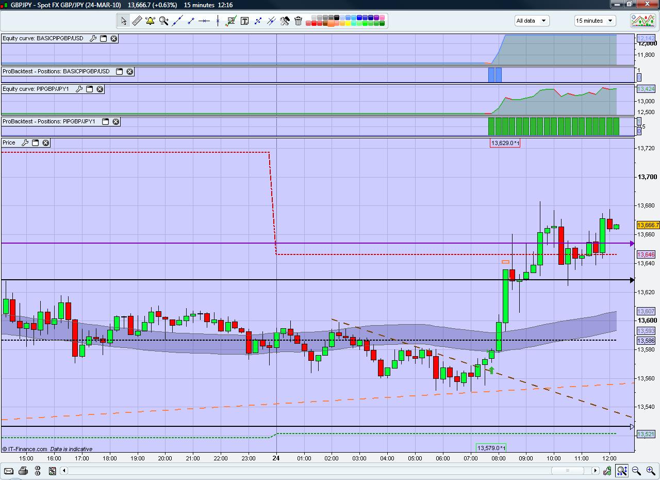Click the zoom out magnifier at bottom right
The height and width of the screenshot is (480, 660).
(636, 471)
